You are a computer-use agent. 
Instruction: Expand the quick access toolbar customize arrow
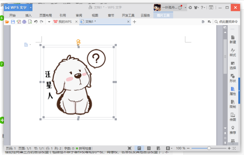point(49,22)
